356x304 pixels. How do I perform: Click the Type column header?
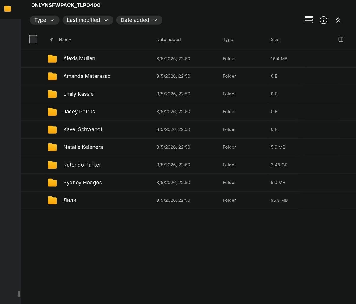228,40
